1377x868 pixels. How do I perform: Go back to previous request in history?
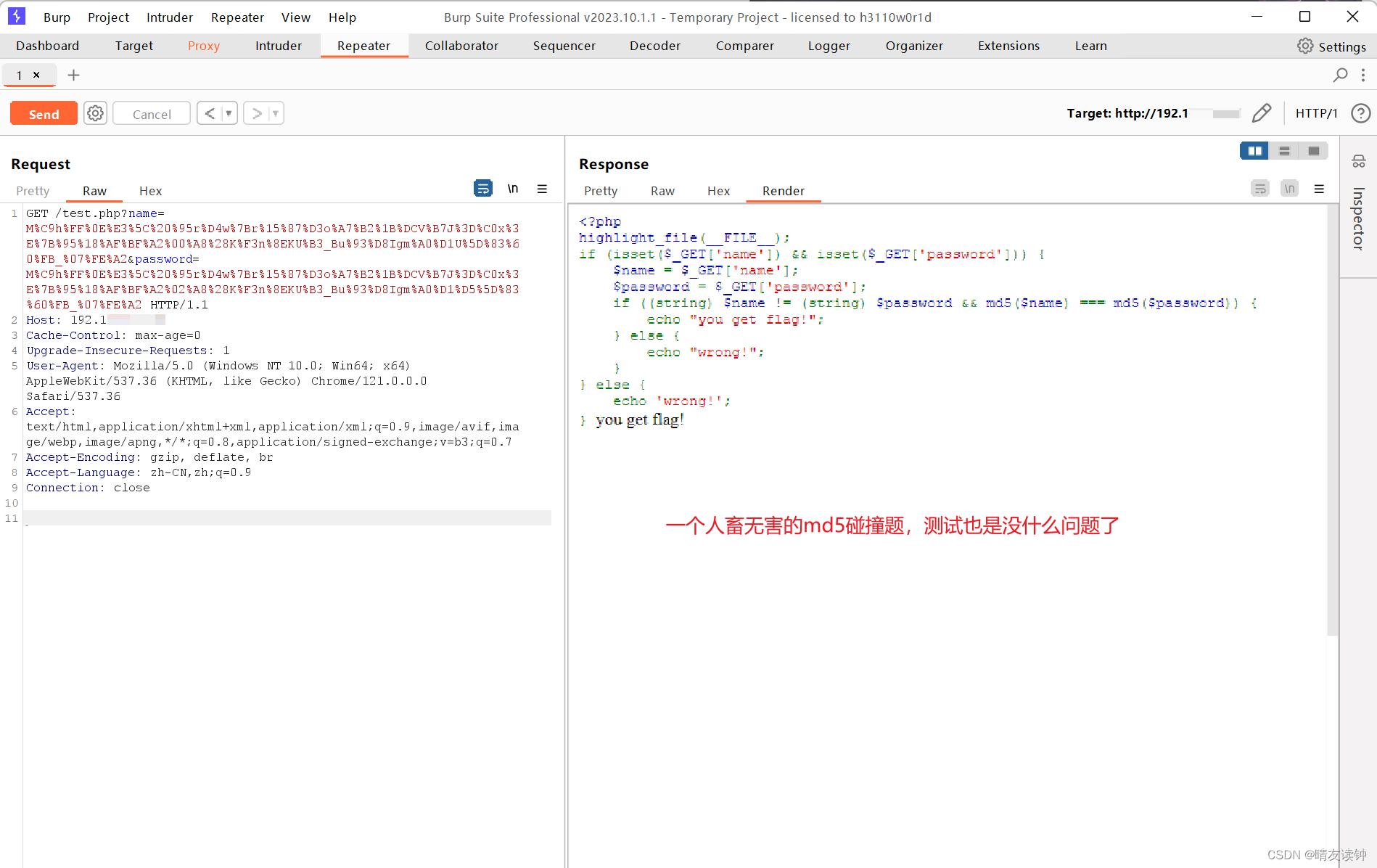pyautogui.click(x=210, y=113)
